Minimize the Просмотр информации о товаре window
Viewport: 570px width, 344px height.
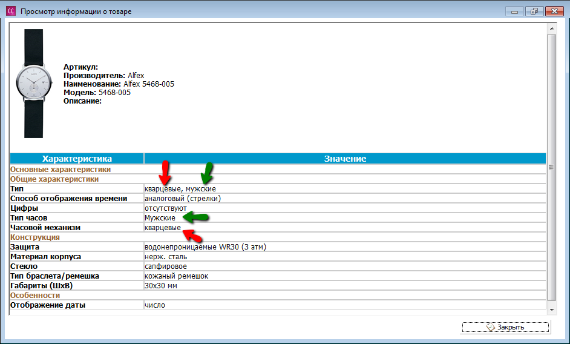pyautogui.click(x=514, y=12)
